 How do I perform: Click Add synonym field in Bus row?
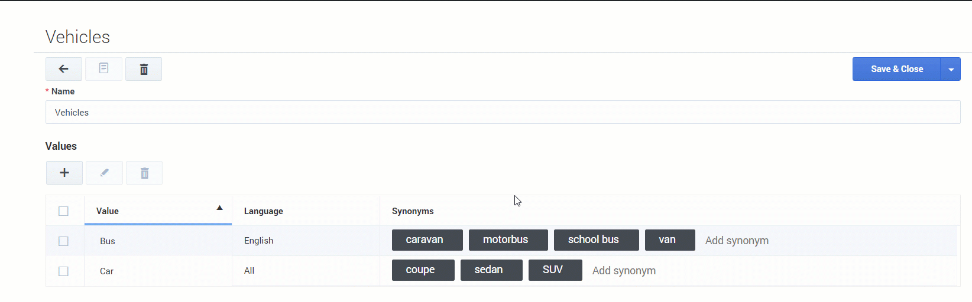(x=737, y=241)
